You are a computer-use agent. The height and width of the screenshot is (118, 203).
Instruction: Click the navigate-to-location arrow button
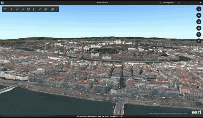pos(199,15)
